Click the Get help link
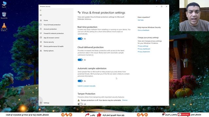Viewport: 209px width, 117px height. click(x=141, y=20)
